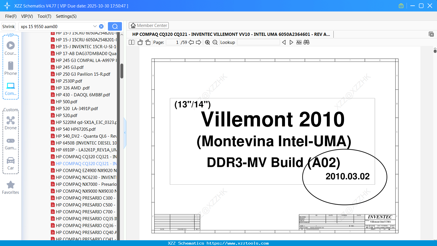
Task: Open the Settings(S) menu
Action: tap(66, 16)
